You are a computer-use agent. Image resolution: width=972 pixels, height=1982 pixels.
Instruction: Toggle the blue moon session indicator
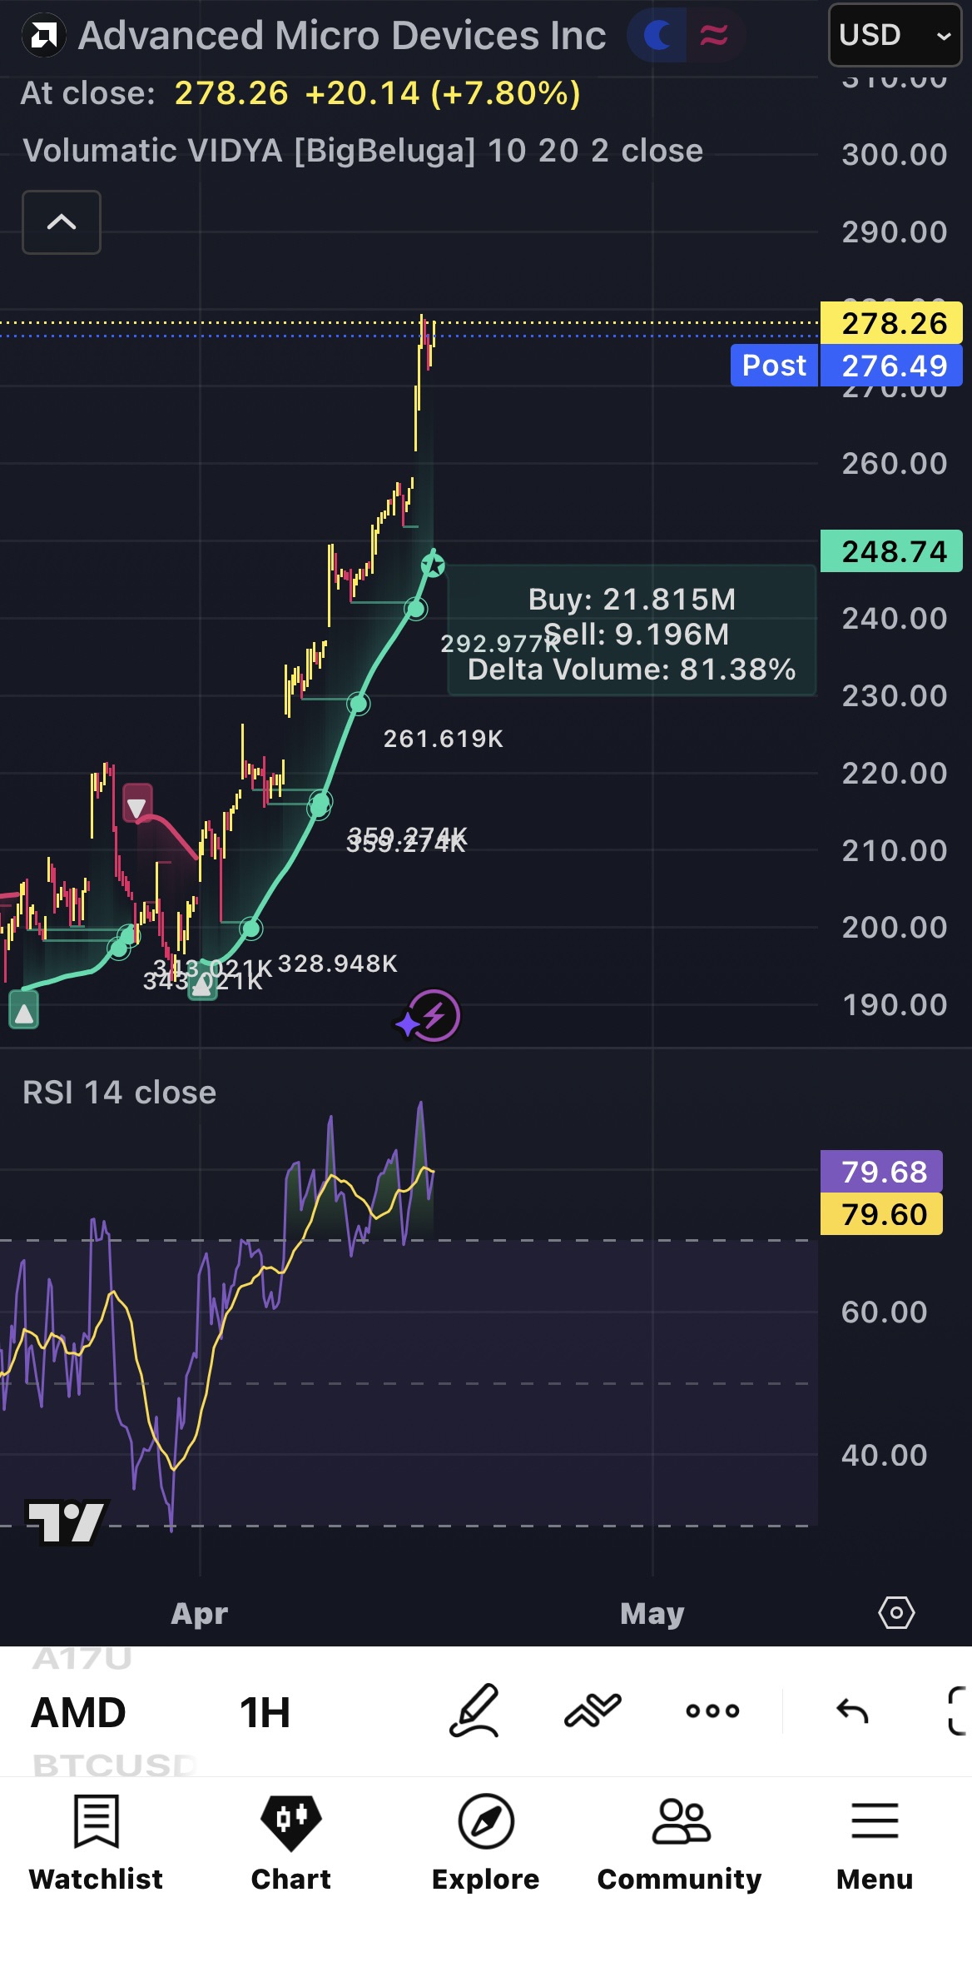coord(657,35)
